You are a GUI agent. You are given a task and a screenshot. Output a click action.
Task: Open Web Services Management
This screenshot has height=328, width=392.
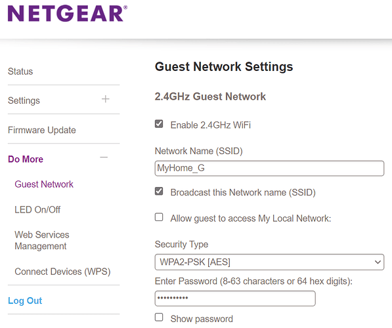pos(42,240)
